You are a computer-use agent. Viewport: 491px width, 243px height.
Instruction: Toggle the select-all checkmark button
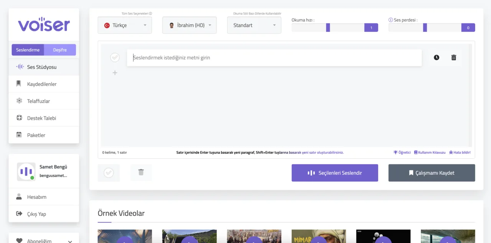click(x=109, y=172)
